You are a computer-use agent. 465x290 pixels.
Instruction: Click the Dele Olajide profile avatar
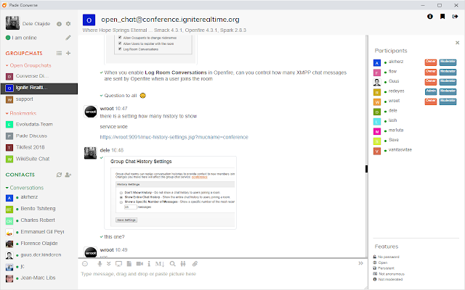(12, 23)
